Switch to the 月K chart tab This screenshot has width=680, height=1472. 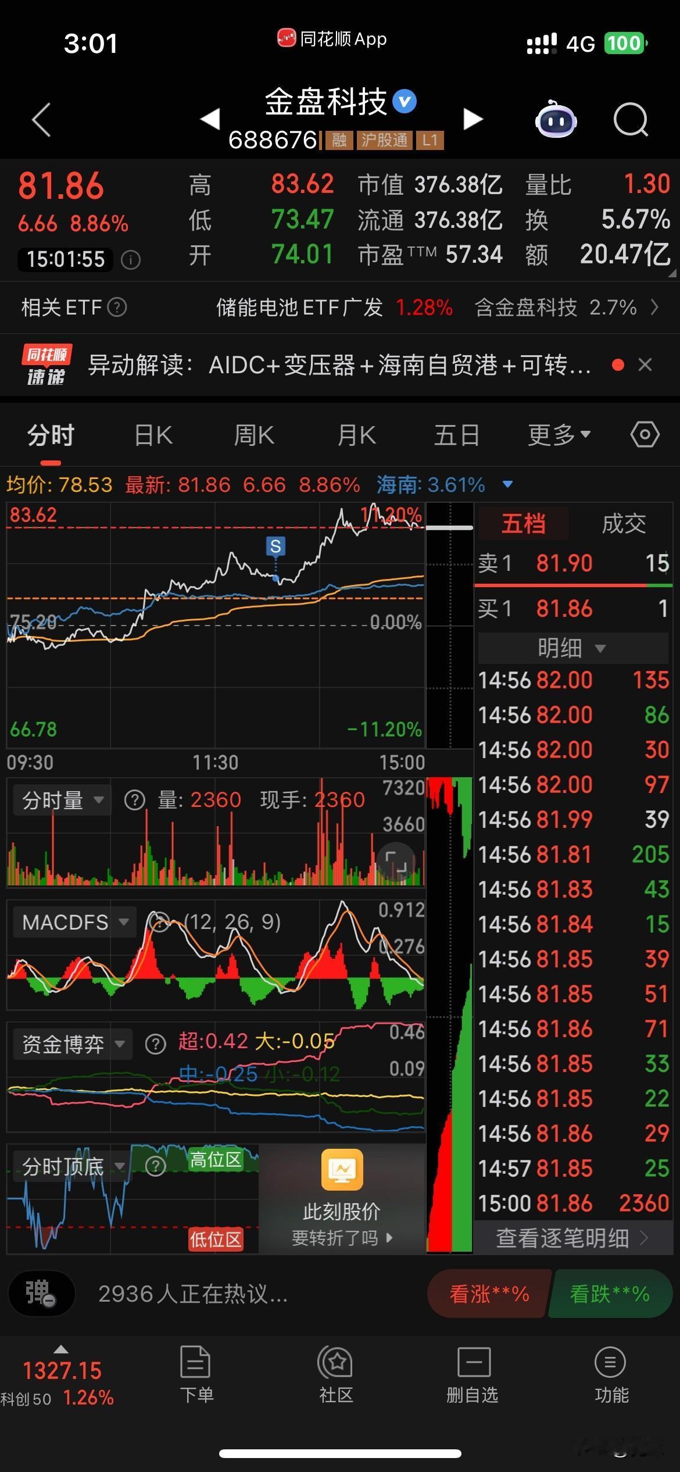pos(357,434)
